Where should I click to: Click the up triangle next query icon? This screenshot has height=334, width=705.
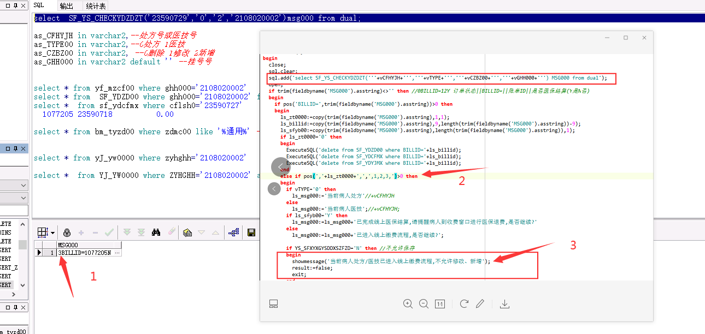pyautogui.click(x=216, y=232)
